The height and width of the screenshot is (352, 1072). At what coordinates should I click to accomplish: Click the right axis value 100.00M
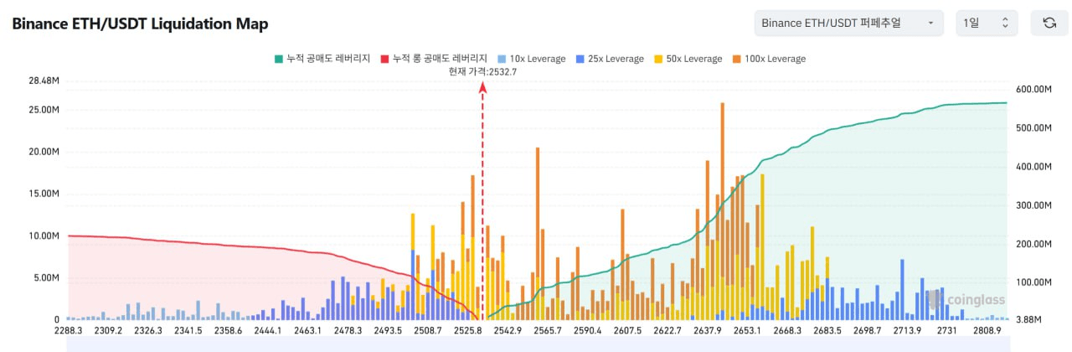pos(1033,282)
